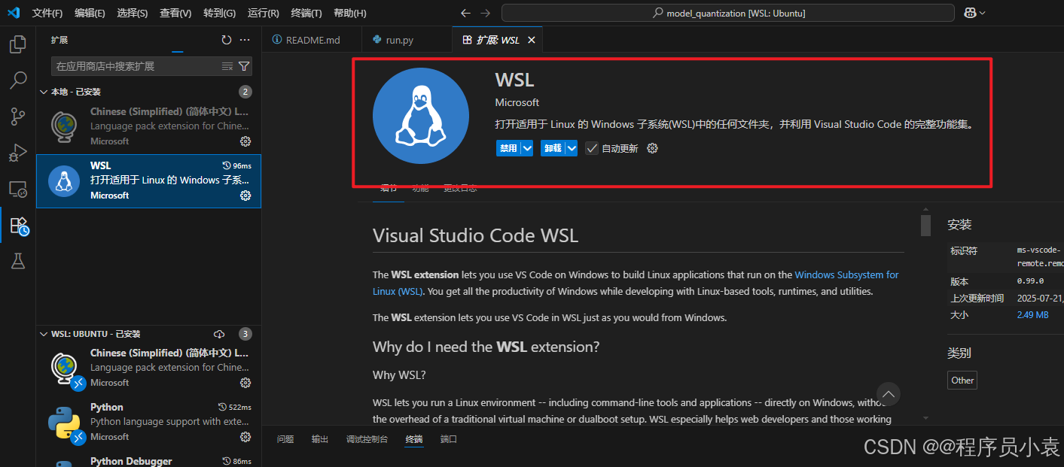Click WSL activation time 96ms icon
The width and height of the screenshot is (1064, 467).
227,165
